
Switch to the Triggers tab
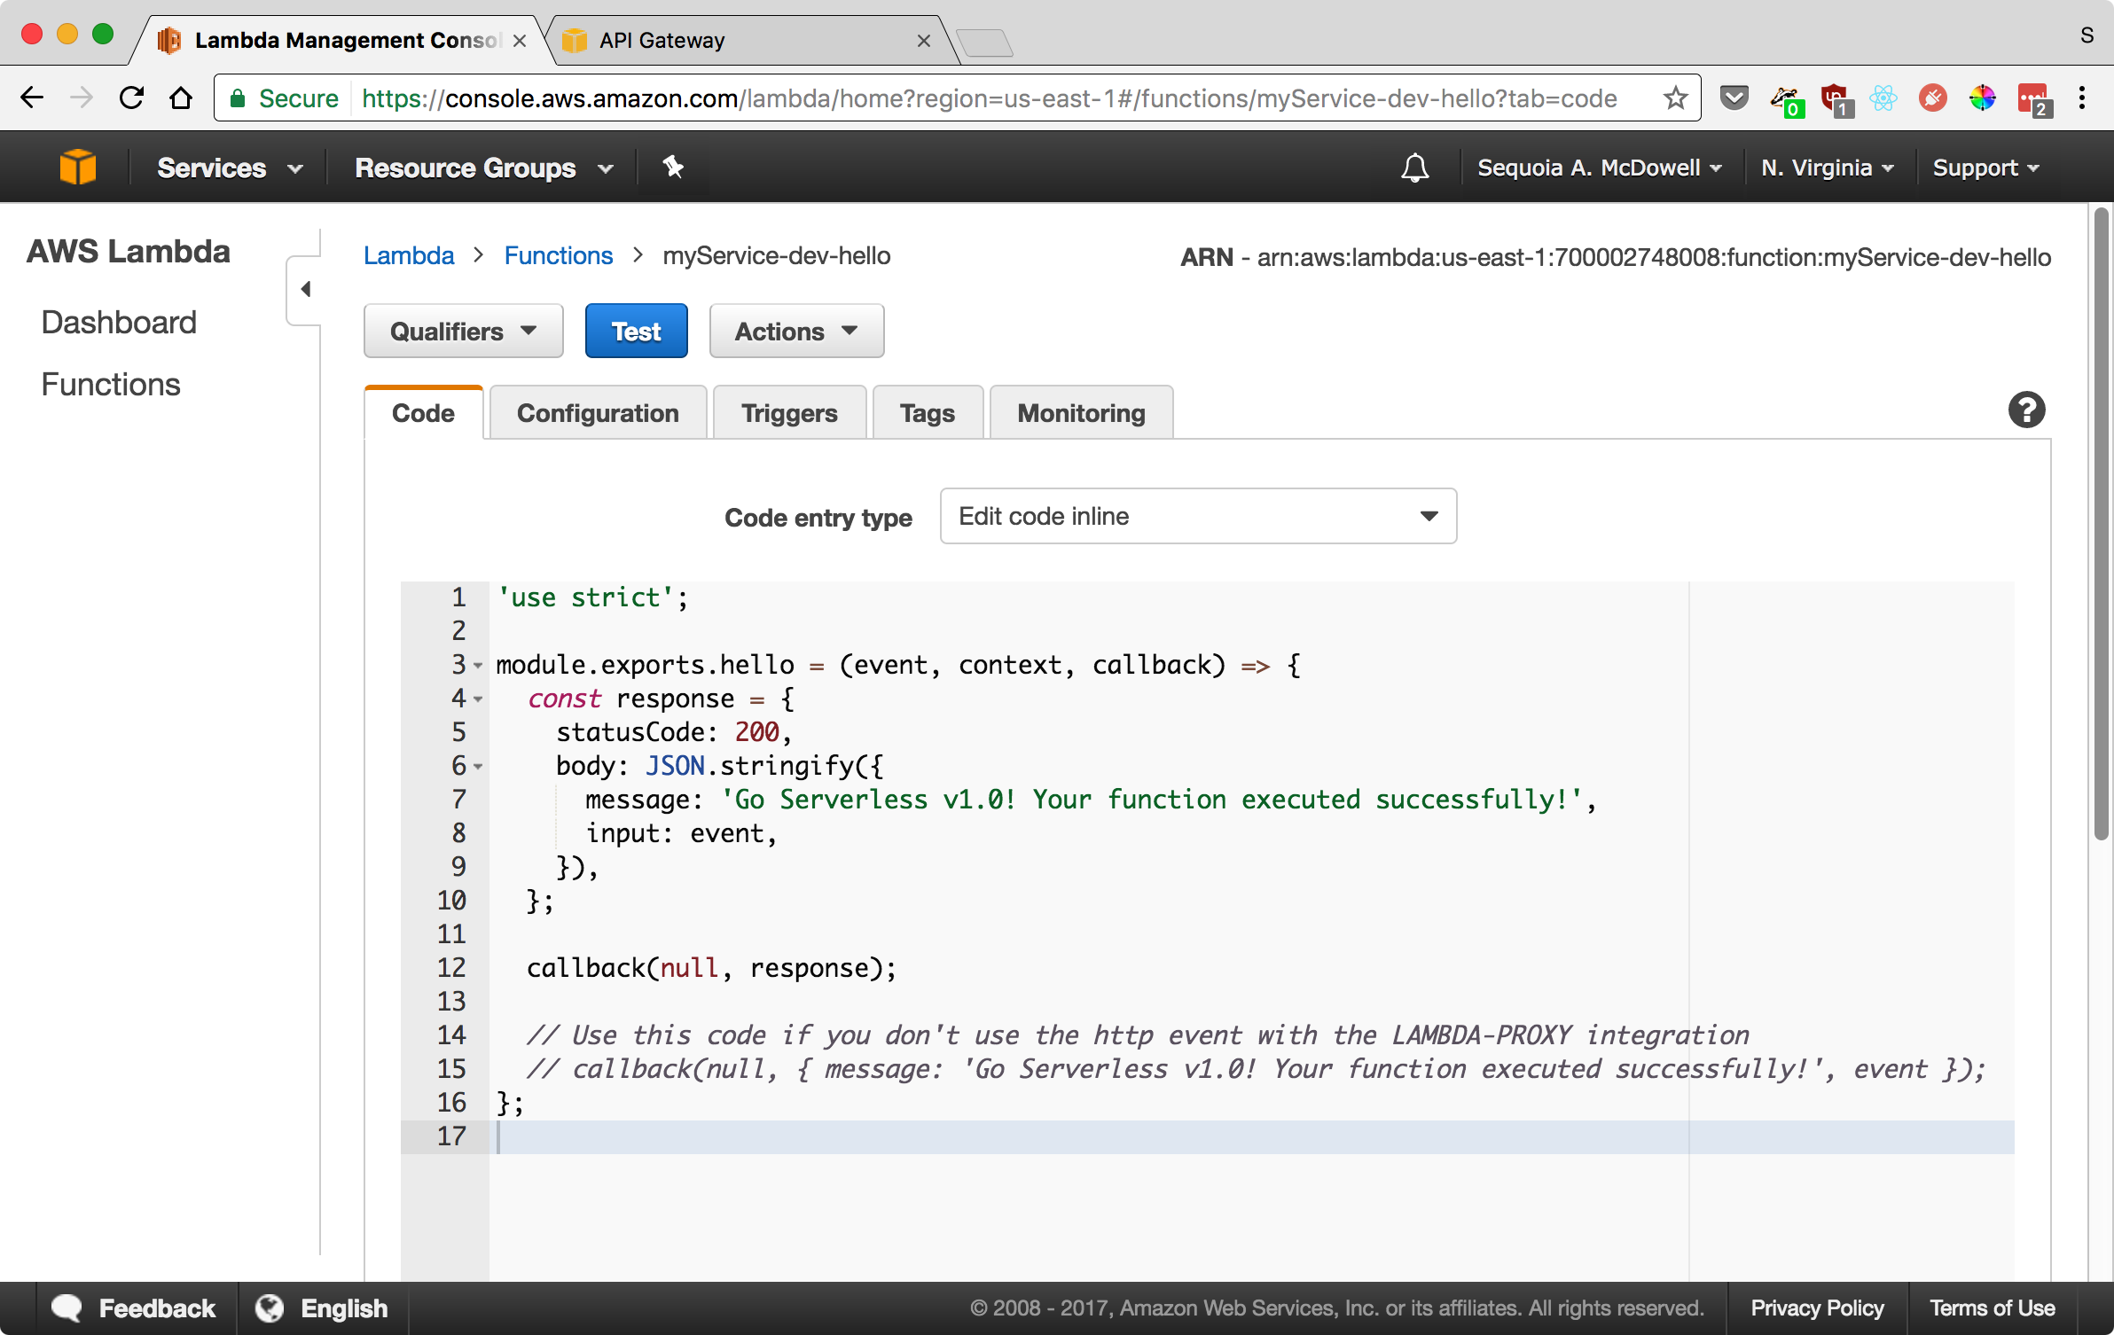(789, 413)
